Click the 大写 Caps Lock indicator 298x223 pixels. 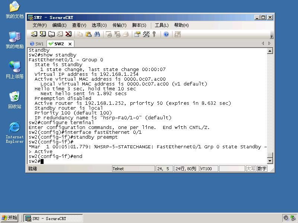tap(251, 169)
